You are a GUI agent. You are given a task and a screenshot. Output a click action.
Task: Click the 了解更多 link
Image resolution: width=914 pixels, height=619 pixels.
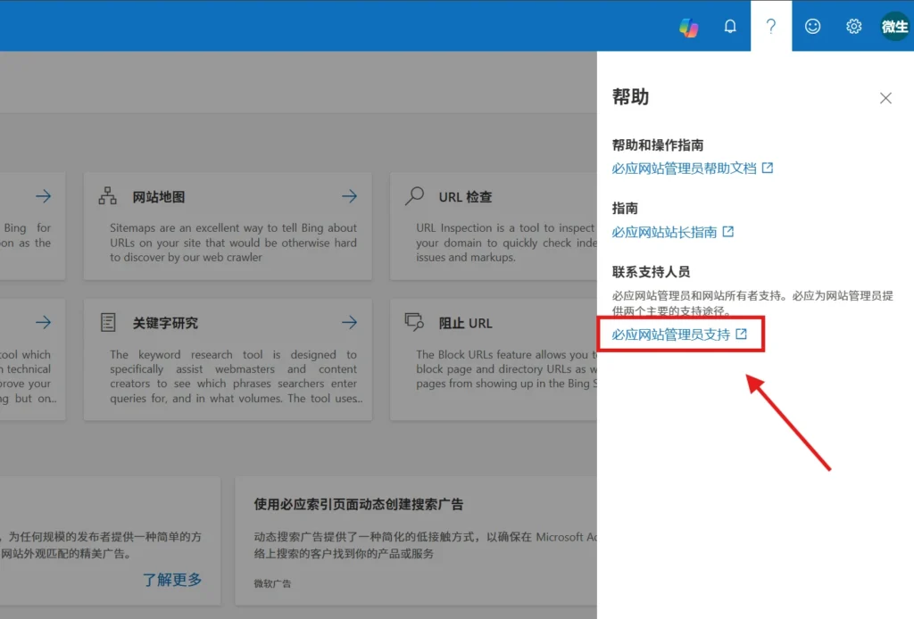click(173, 579)
